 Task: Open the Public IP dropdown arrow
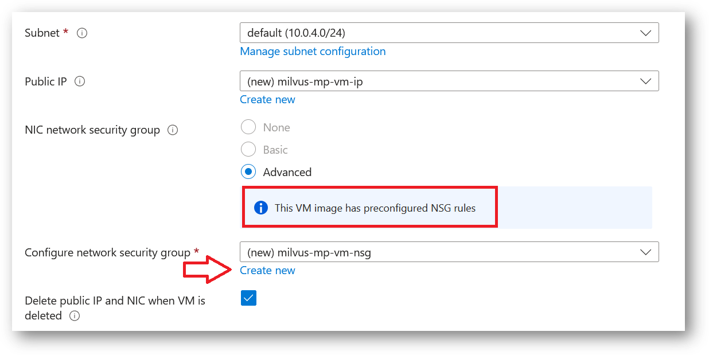click(x=645, y=81)
